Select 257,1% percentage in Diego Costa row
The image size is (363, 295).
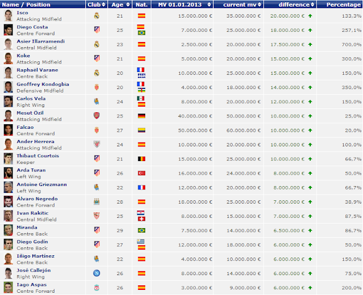(x=352, y=30)
